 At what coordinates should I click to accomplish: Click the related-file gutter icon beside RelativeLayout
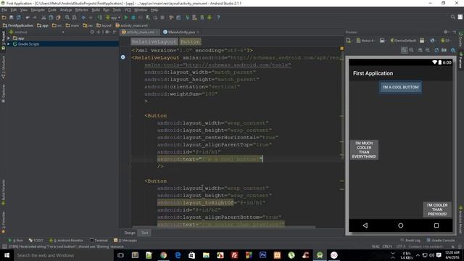tap(123, 57)
